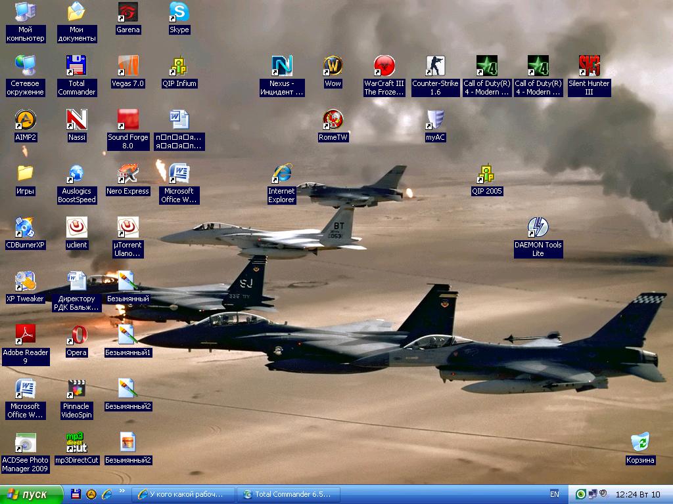Viewport: 673px width, 504px height.
Task: Select the Recycle Bin (Корзина)
Action: click(639, 443)
